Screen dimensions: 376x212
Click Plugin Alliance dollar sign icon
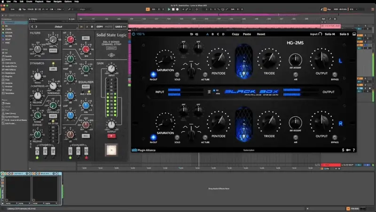tap(343, 150)
